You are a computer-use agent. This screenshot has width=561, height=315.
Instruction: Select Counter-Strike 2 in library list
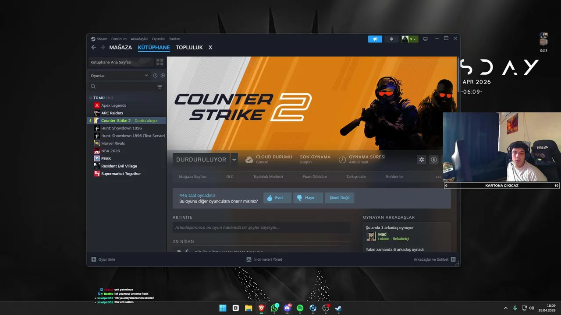(x=127, y=120)
